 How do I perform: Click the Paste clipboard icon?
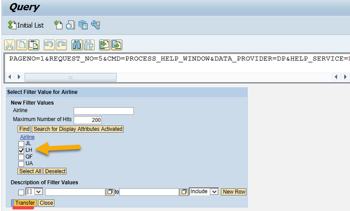(x=33, y=45)
